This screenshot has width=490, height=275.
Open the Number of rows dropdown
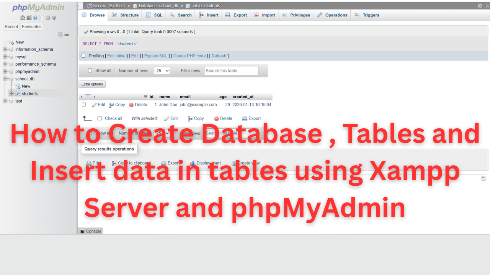(x=162, y=71)
